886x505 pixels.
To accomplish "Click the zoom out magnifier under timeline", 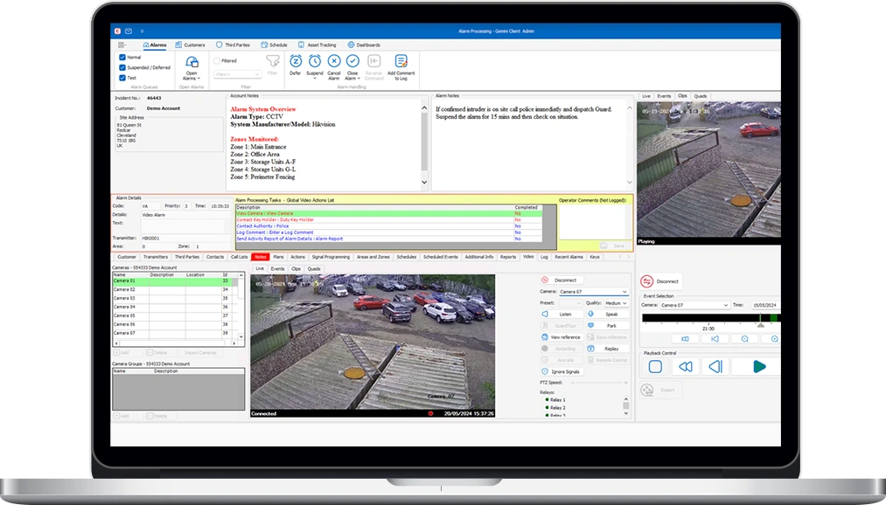I will point(745,339).
